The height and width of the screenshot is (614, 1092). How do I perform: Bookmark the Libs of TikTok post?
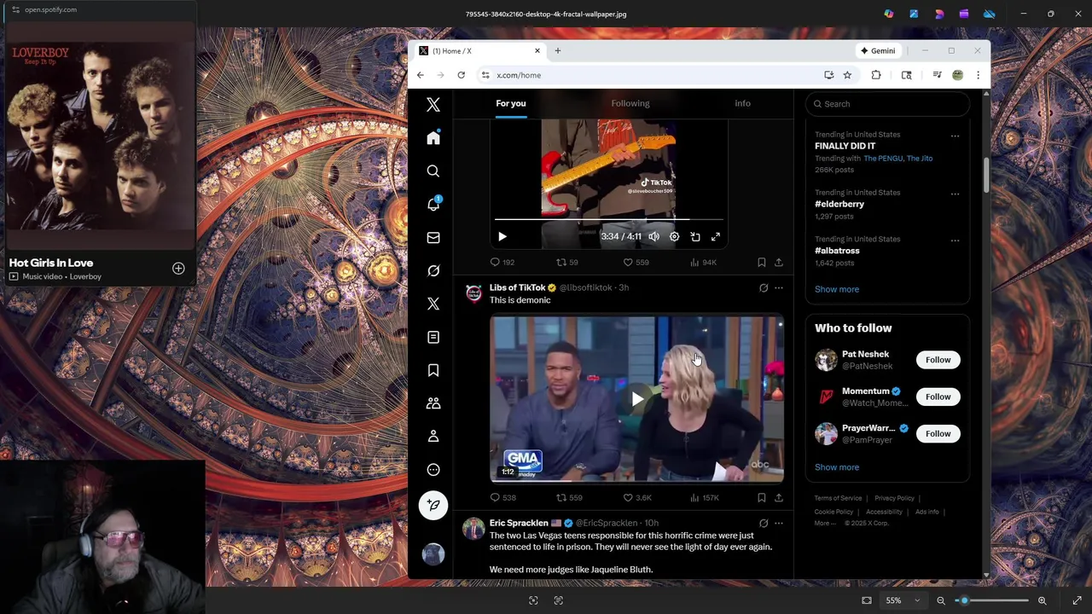pyautogui.click(x=762, y=497)
